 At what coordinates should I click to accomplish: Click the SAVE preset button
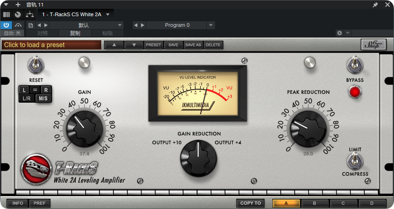tap(173, 45)
